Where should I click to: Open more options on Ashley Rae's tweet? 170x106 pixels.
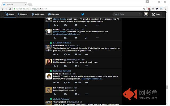[87, 66]
